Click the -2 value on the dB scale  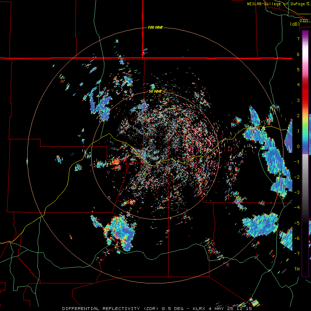(x=297, y=177)
